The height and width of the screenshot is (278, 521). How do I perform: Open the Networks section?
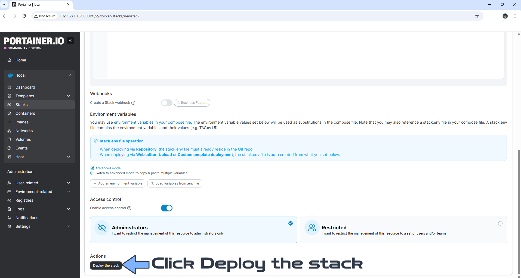(24, 131)
